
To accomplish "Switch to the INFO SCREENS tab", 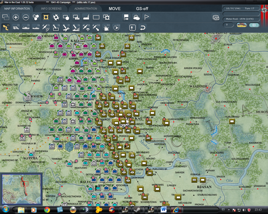I will pyautogui.click(x=51, y=9).
